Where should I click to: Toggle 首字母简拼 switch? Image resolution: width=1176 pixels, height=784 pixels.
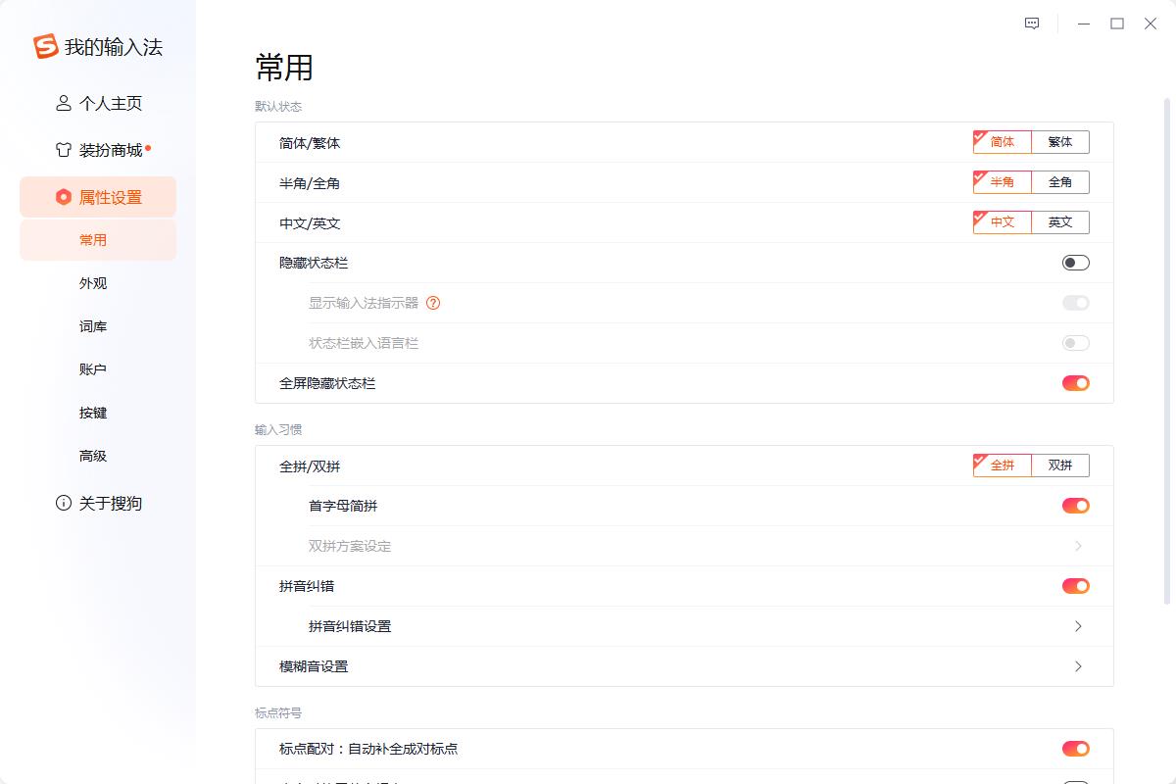(x=1076, y=506)
